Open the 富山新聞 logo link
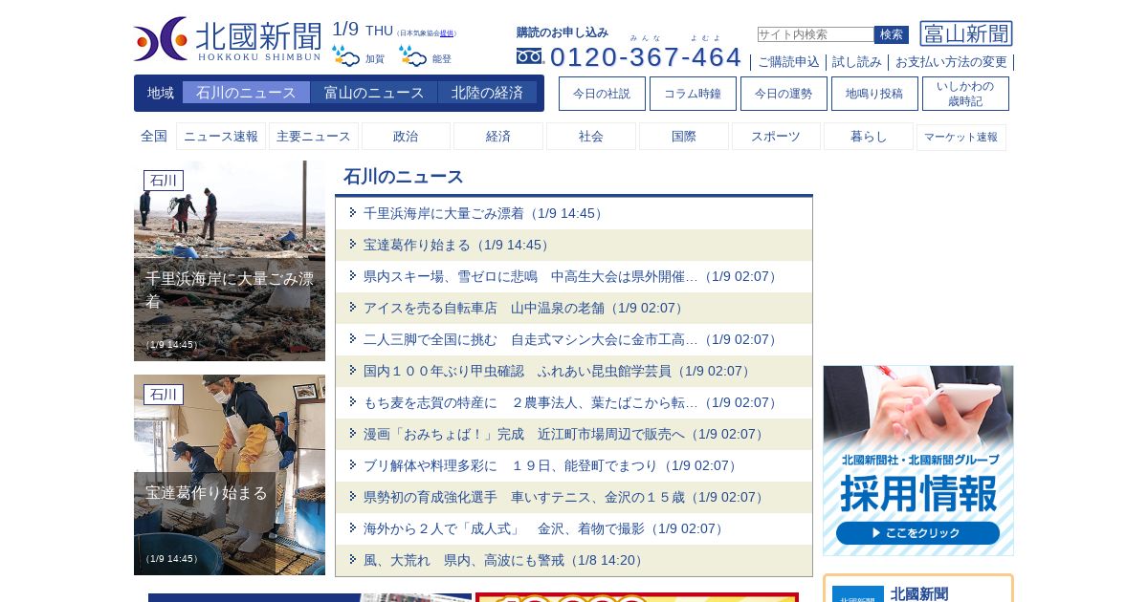Screen dimensions: 1148x602 click(966, 33)
